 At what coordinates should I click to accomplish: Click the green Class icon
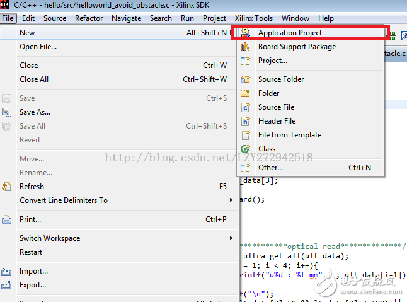point(246,149)
